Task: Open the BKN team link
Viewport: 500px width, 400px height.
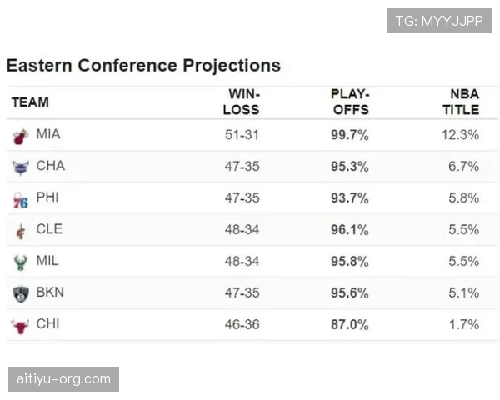Action: tap(50, 292)
